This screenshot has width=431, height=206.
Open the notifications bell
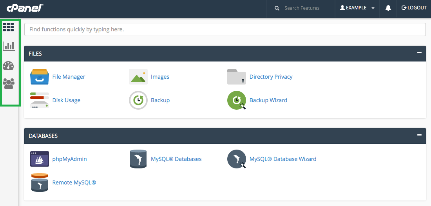[x=388, y=8]
